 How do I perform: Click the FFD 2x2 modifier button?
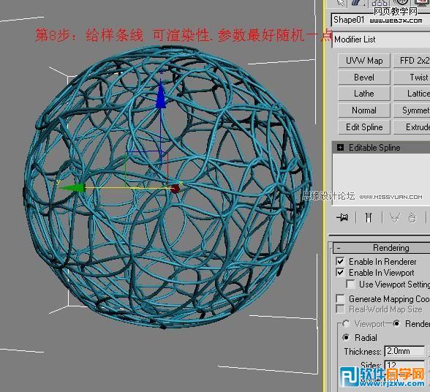coord(412,61)
